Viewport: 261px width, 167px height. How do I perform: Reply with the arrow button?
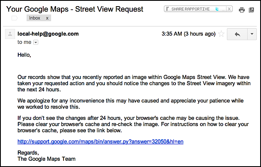(237, 34)
